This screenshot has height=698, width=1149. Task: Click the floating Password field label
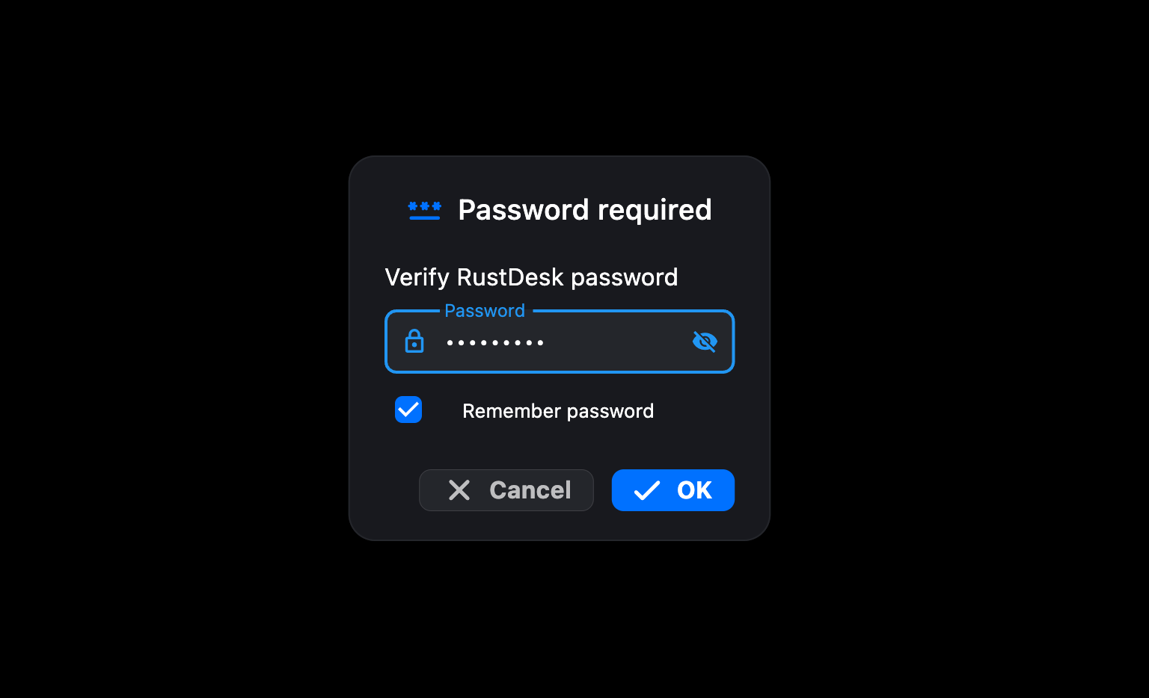(485, 310)
